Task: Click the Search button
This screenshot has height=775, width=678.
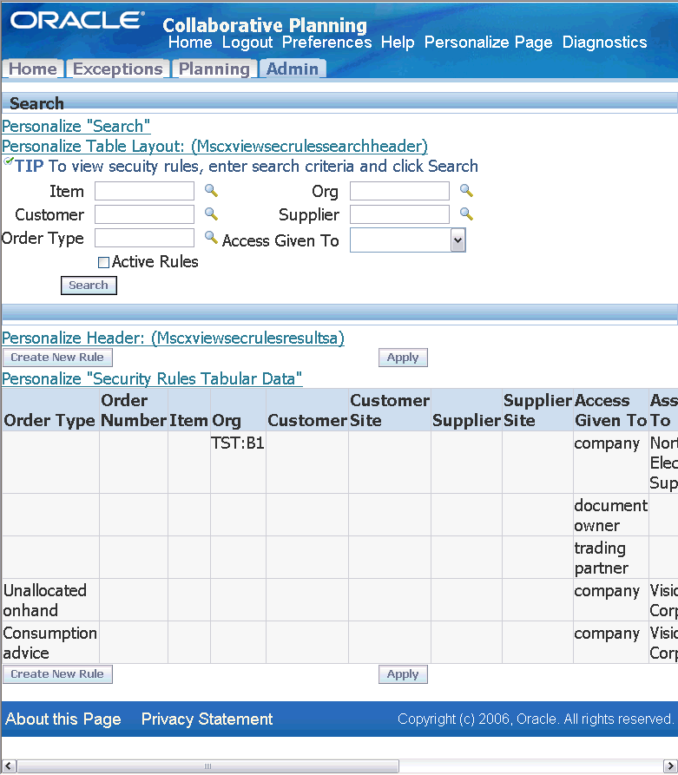Action: click(89, 286)
